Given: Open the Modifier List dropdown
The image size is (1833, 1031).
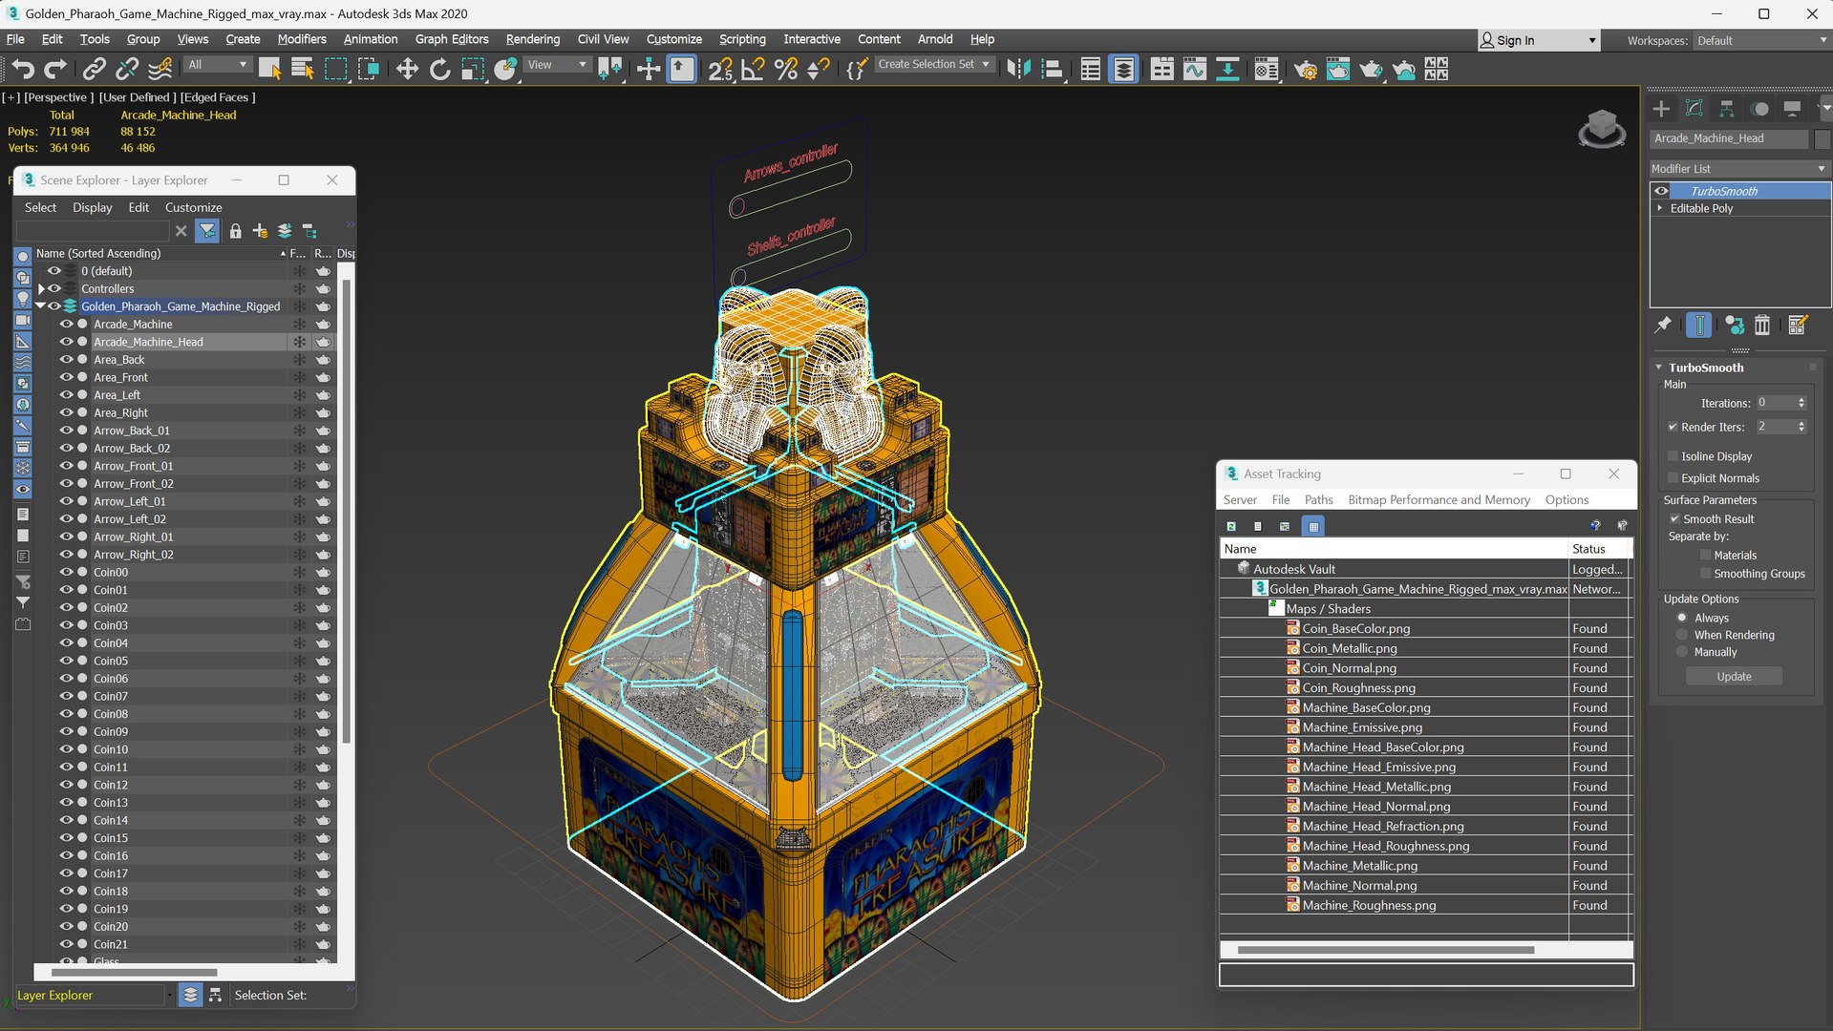Looking at the screenshot, I should click(x=1739, y=169).
